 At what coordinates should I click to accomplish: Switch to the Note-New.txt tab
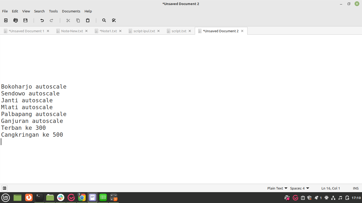tap(72, 31)
